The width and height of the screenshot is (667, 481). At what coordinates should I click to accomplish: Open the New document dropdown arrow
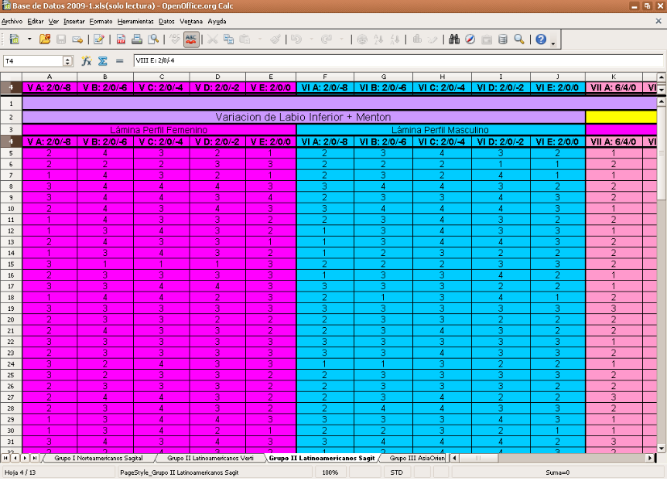[29, 38]
